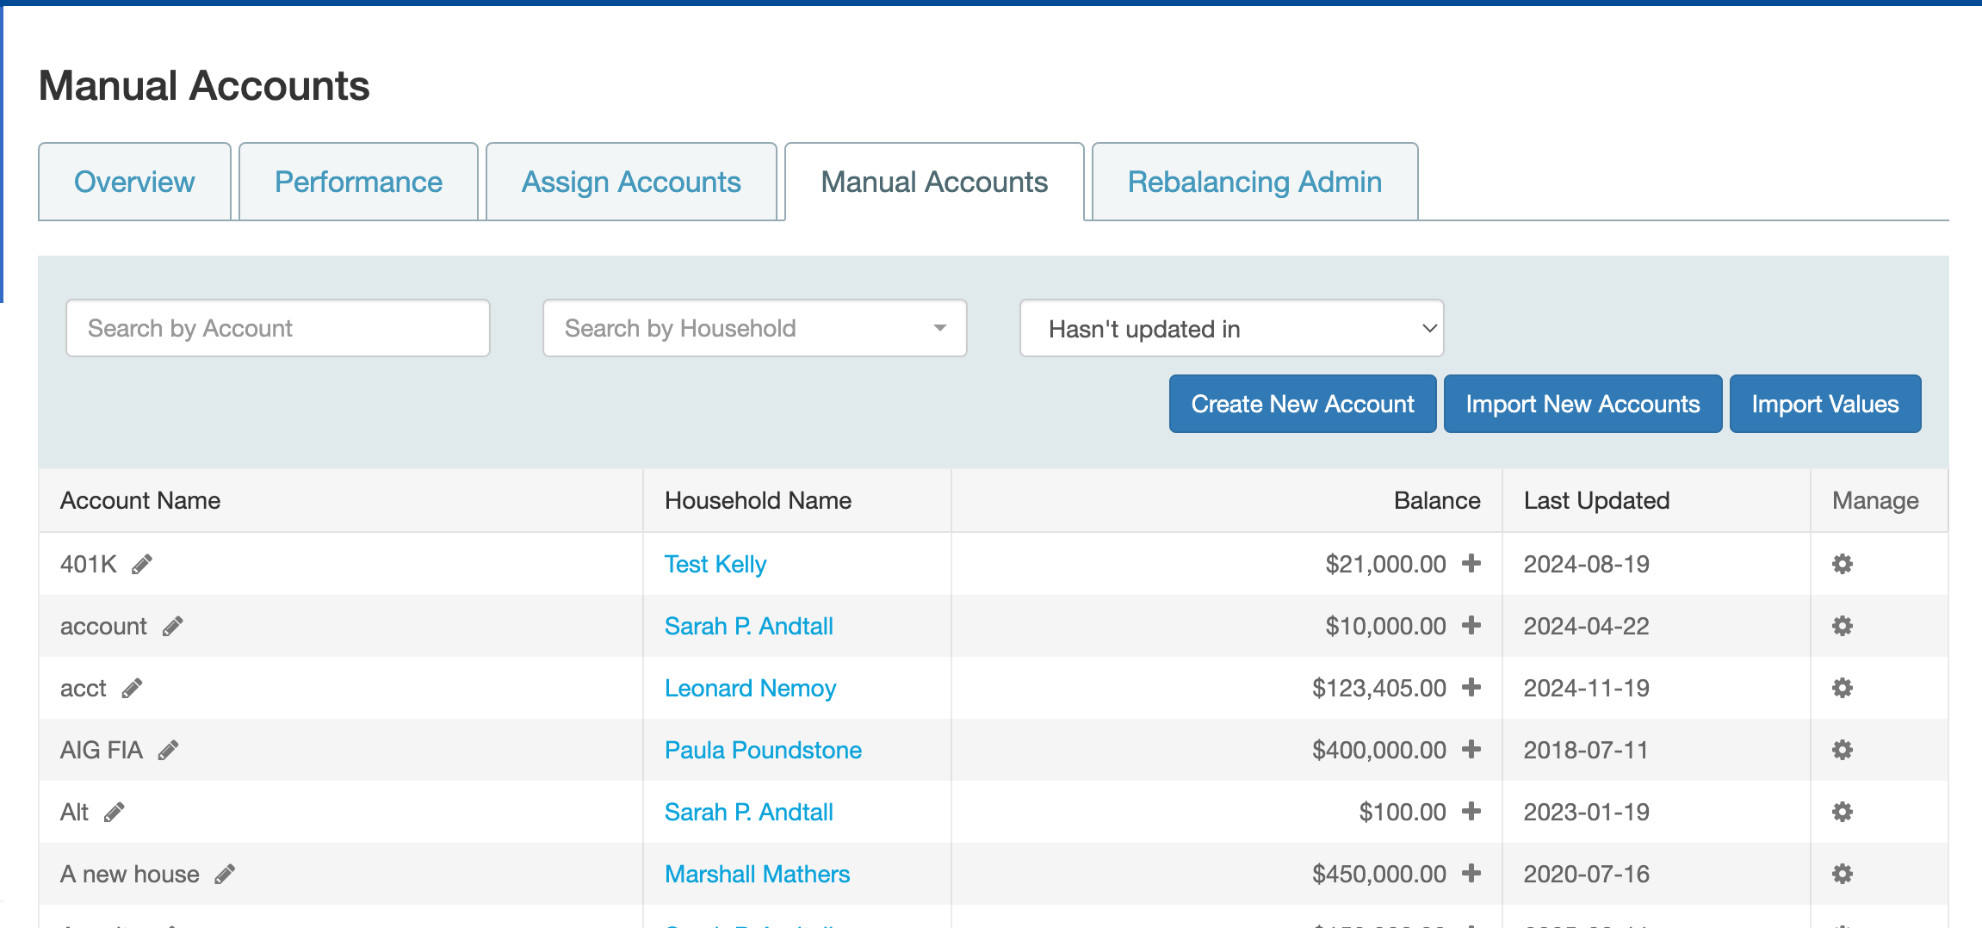The height and width of the screenshot is (928, 1982).
Task: Expand the Search by Household dropdown
Action: click(755, 328)
